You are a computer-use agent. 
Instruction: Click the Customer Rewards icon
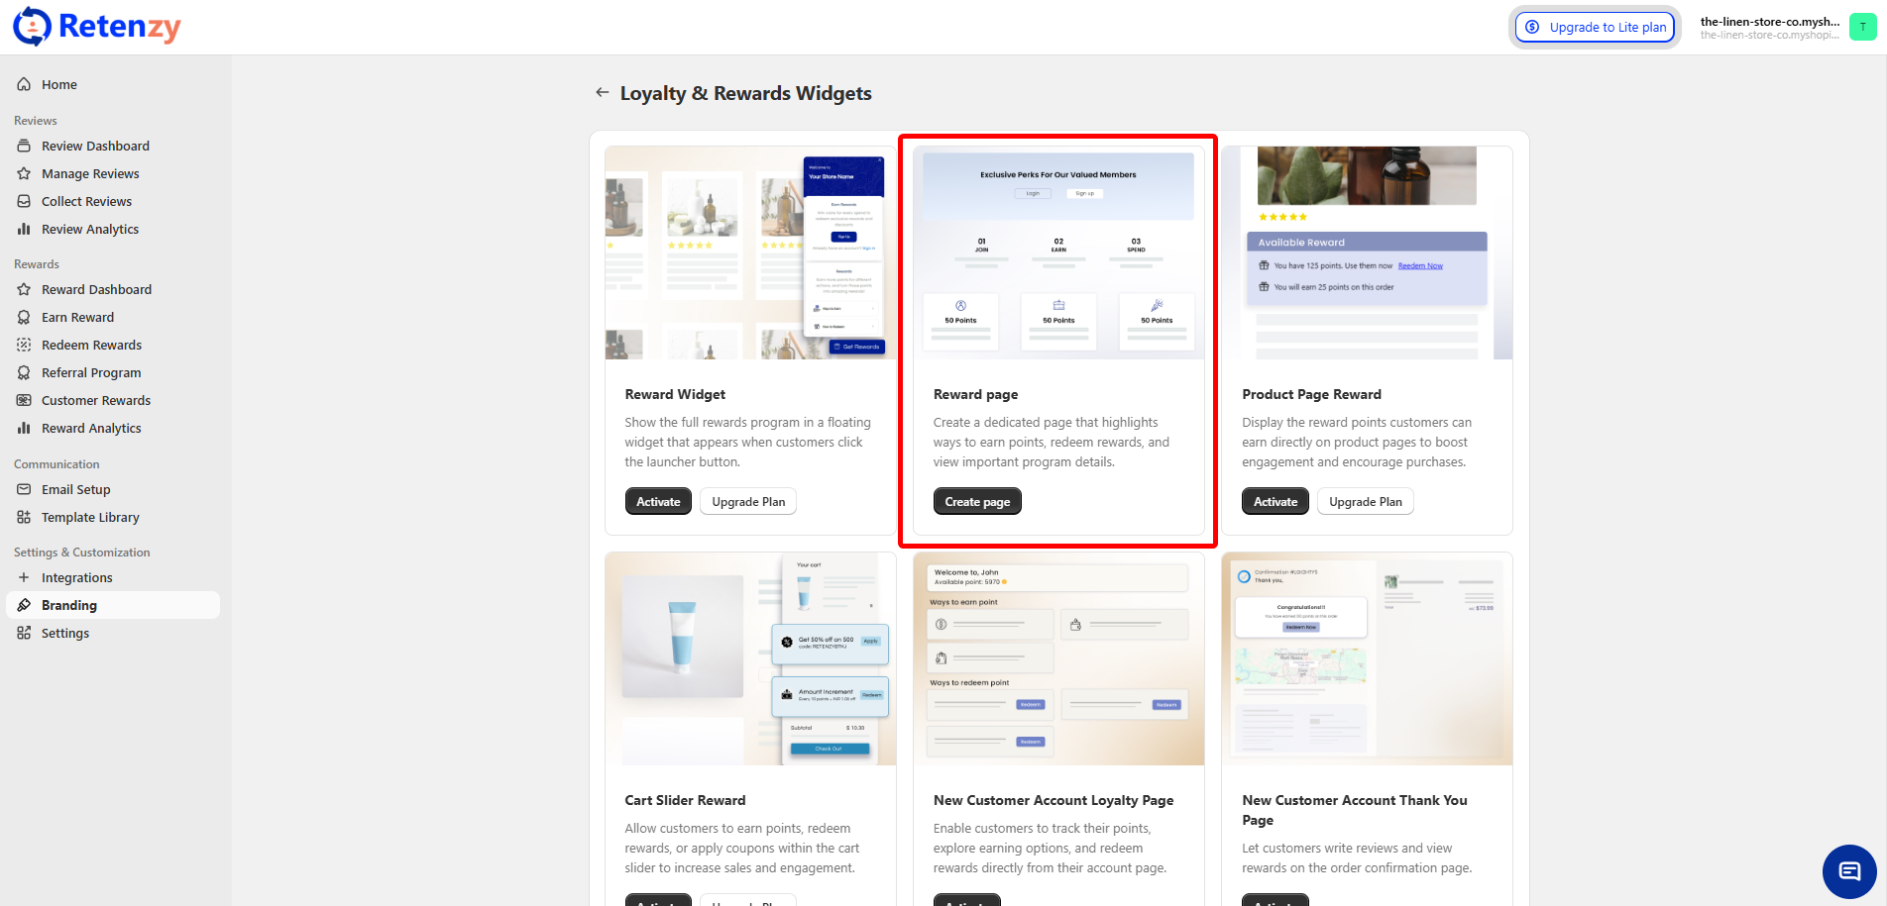tap(24, 400)
